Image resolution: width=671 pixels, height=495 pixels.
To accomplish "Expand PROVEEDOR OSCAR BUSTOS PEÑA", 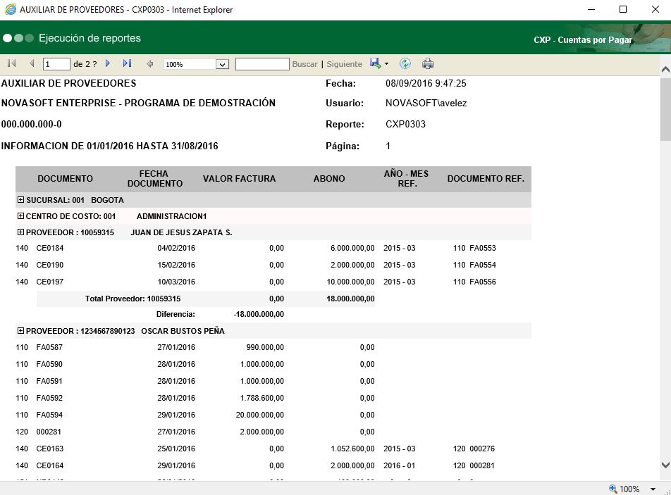I will [19, 330].
